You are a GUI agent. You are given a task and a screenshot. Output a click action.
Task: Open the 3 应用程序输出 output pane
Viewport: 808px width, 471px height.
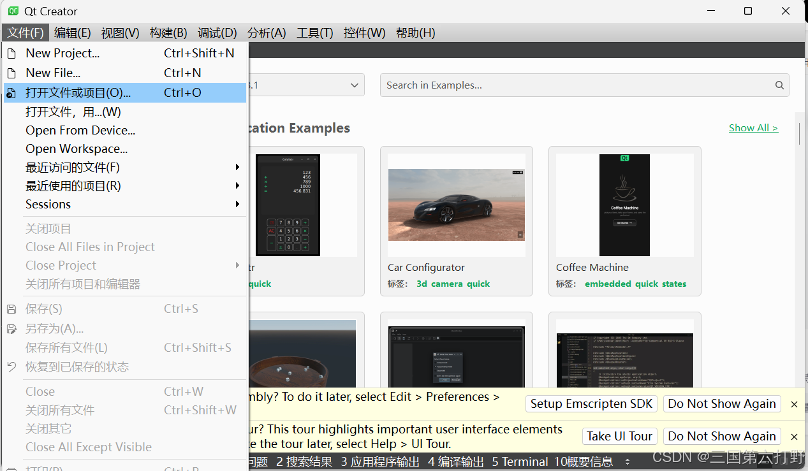coord(380,462)
